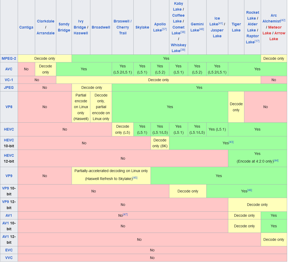Click the Coffee Lake link

pos(178,18)
